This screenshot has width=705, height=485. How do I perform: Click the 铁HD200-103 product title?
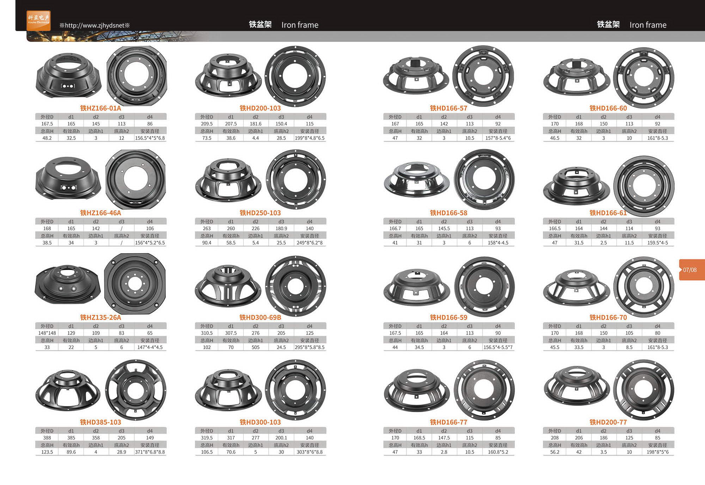(260, 108)
